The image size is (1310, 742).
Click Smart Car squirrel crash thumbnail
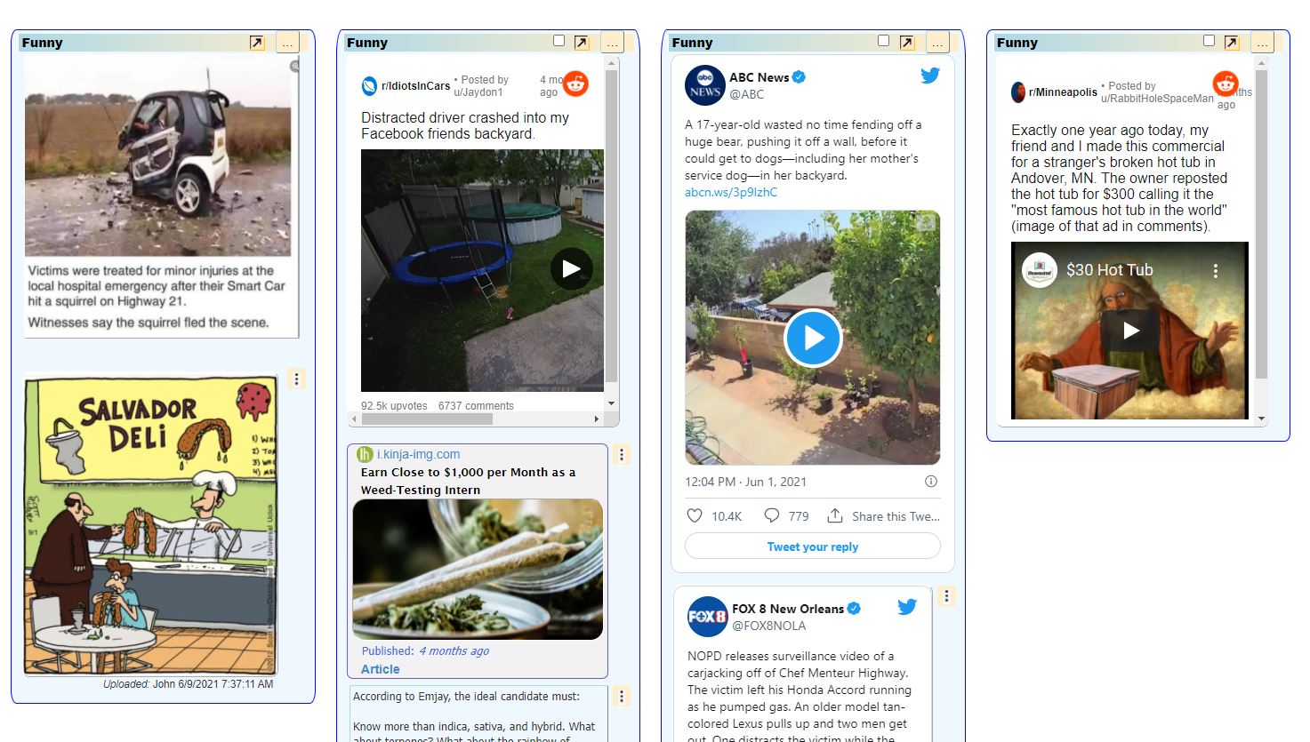tap(158, 158)
